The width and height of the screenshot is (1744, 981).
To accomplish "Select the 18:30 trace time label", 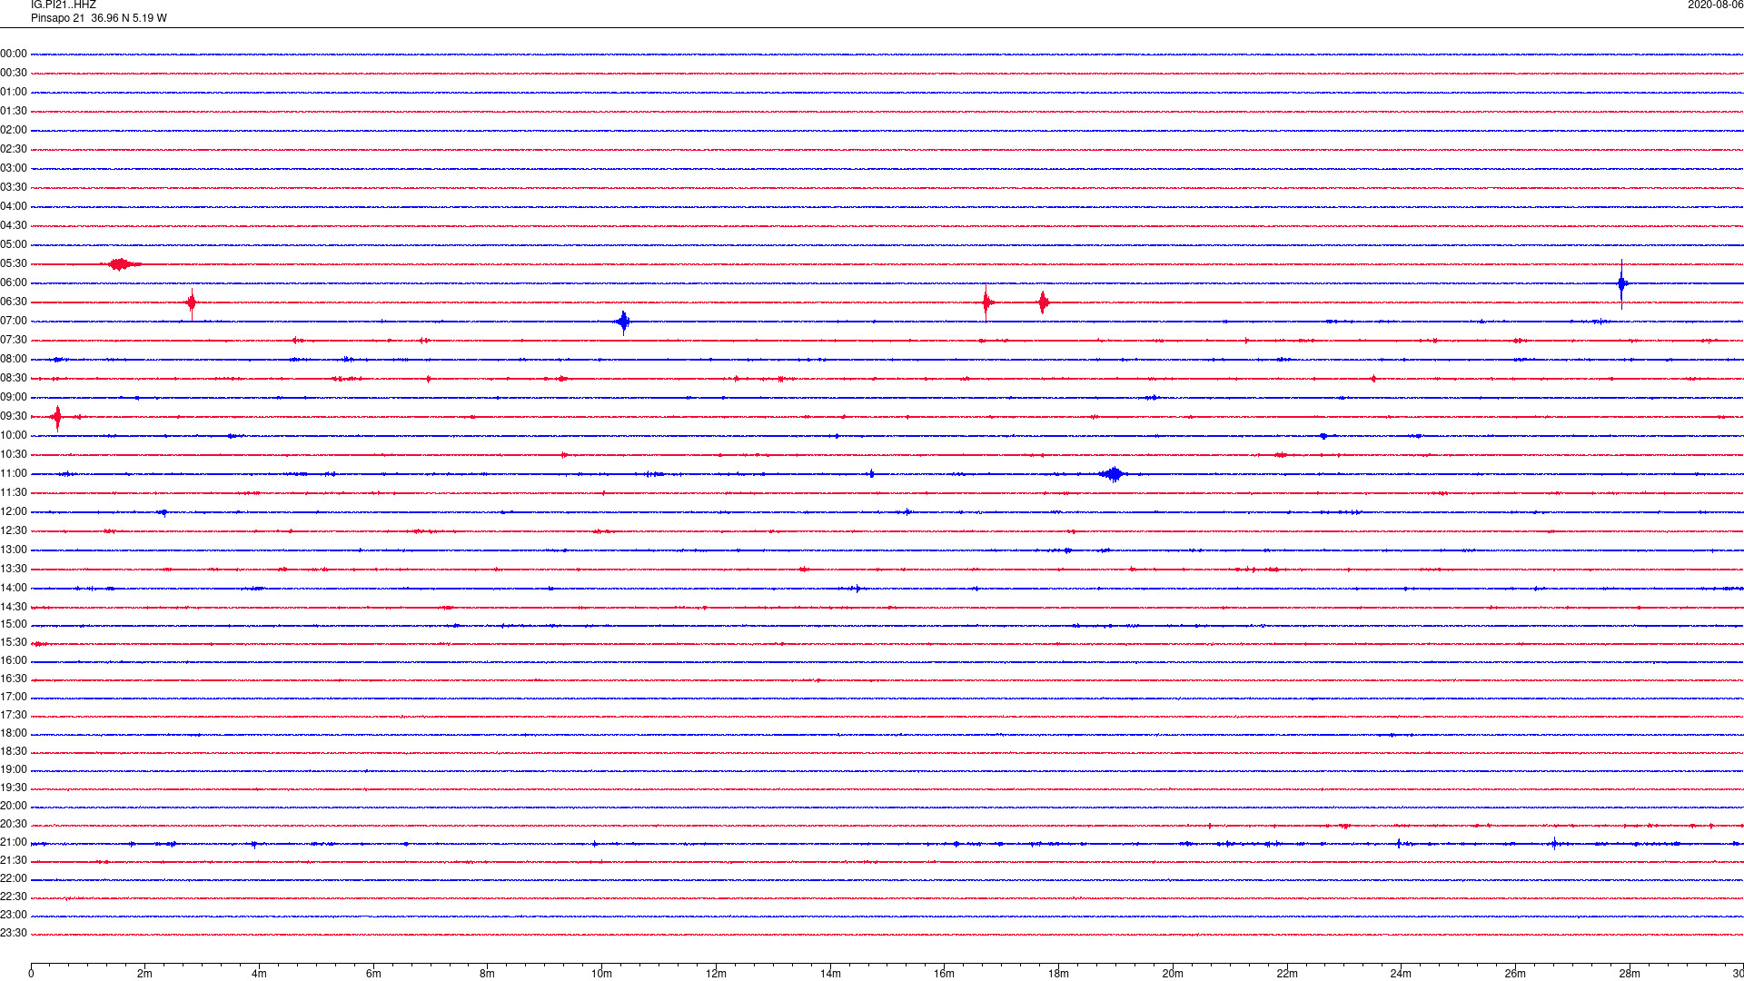I will 14,752.
